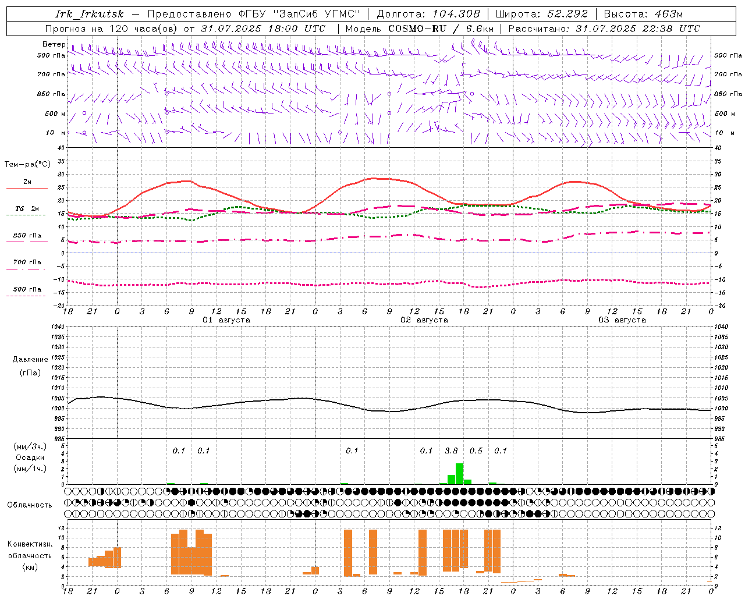Click the tallest green precipitation bar
The width and height of the screenshot is (745, 596).
coord(459,474)
